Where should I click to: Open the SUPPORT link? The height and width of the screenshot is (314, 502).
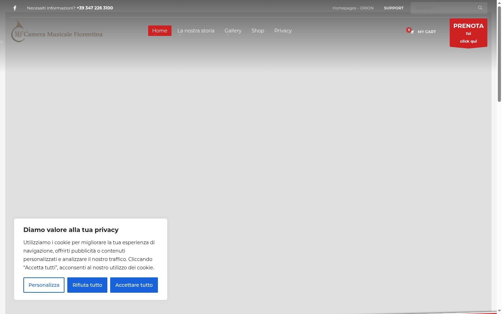click(x=394, y=8)
